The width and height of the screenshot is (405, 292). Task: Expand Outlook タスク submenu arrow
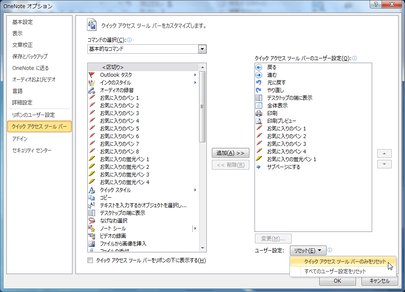(195, 75)
